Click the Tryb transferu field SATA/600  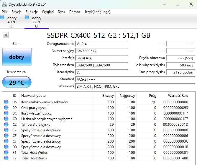[101, 65]
